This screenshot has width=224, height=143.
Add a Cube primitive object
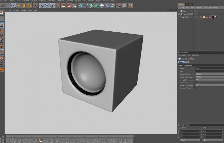coord(81,6)
